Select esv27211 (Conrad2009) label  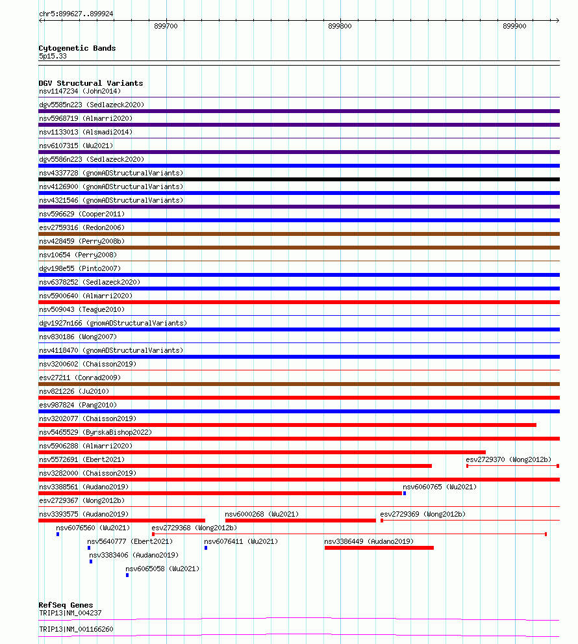point(80,378)
